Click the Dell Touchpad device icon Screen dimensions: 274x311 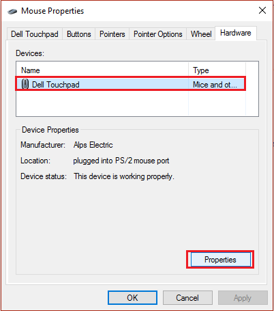coord(25,84)
